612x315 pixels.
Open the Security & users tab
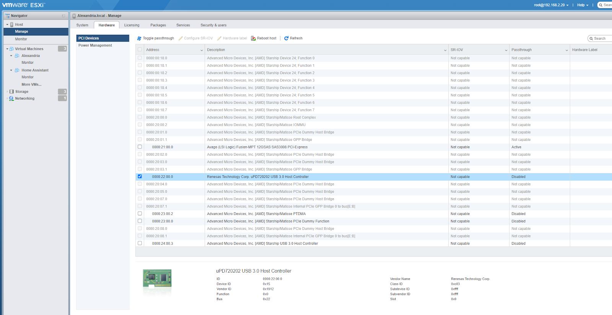pos(213,25)
